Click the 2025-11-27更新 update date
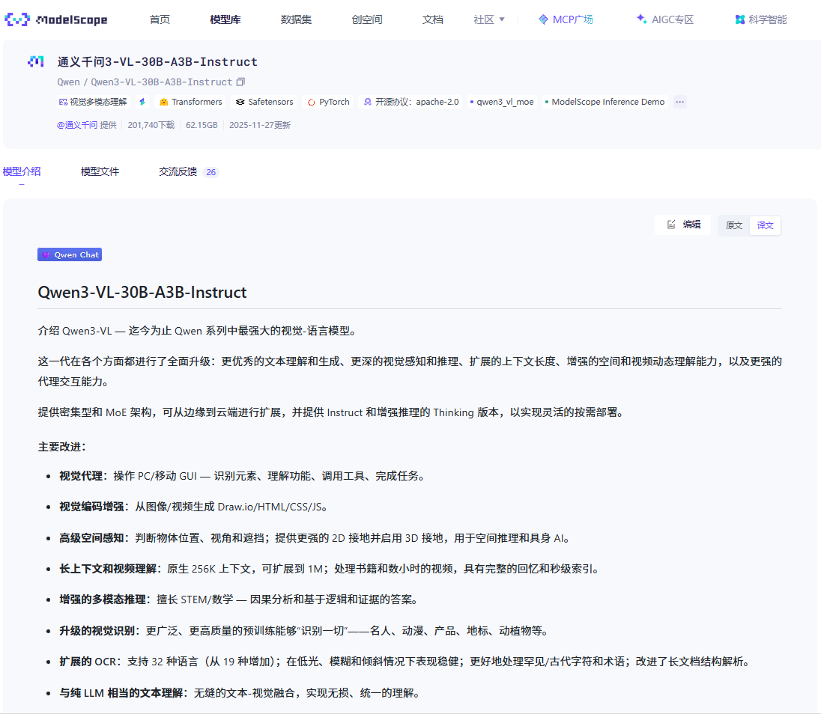Viewport: 821px width, 714px height. pyautogui.click(x=260, y=125)
